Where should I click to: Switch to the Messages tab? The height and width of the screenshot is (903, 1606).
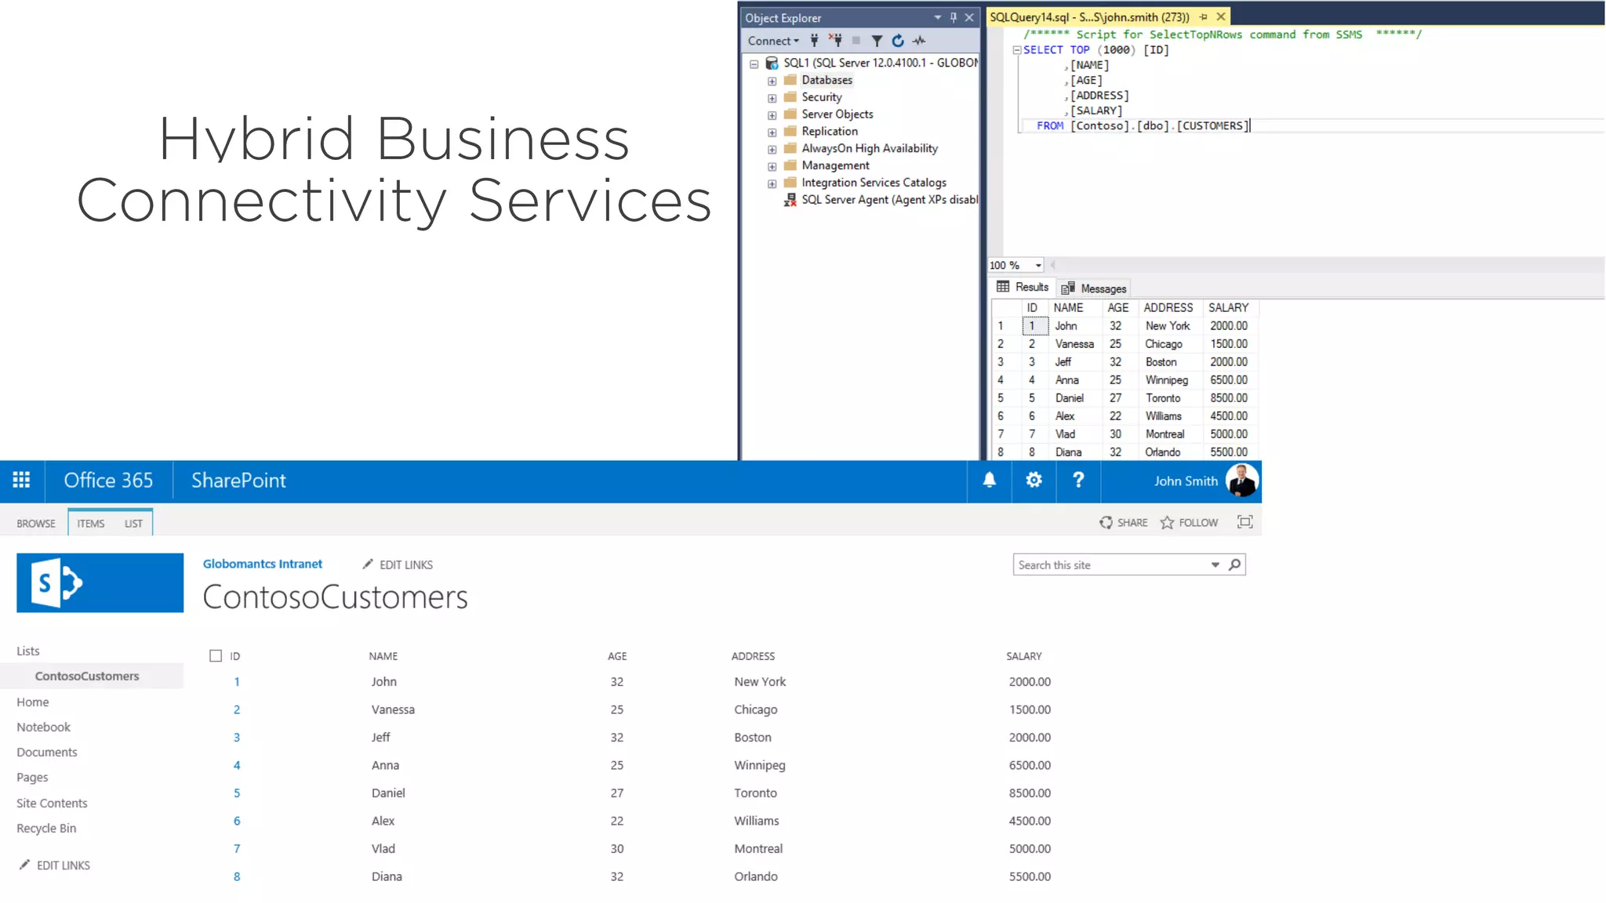click(x=1094, y=288)
